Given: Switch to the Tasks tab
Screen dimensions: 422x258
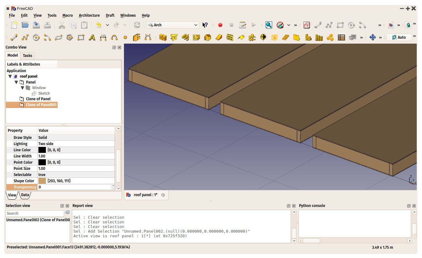Looking at the screenshot, I should (x=28, y=55).
